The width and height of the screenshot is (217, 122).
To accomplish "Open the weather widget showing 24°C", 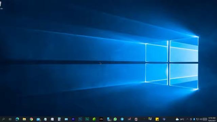I will (x=180, y=119).
